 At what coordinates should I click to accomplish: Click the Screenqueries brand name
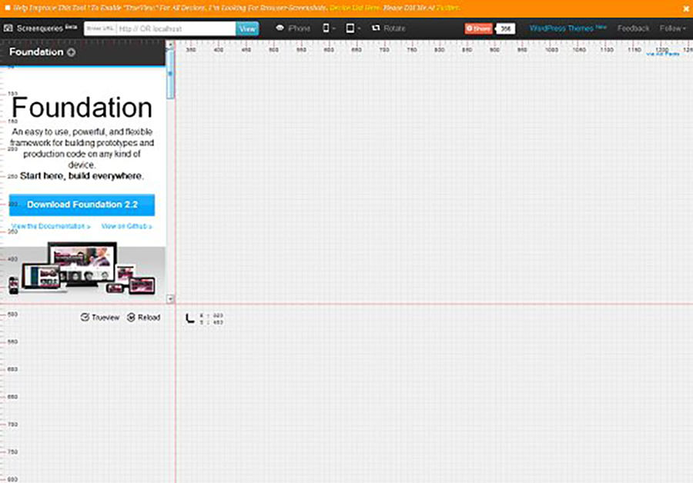point(40,28)
